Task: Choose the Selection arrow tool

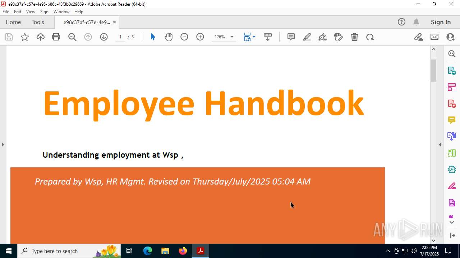Action: (x=153, y=37)
